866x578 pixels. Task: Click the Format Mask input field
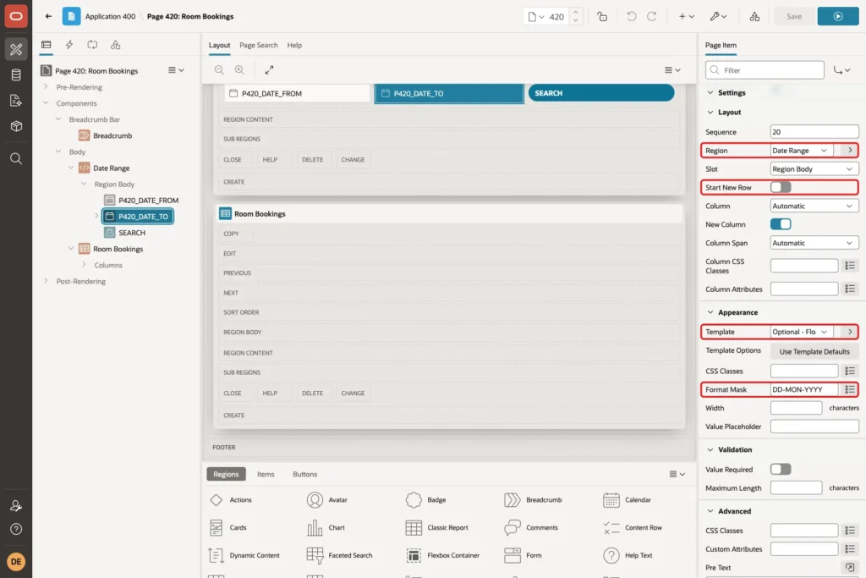[804, 389]
